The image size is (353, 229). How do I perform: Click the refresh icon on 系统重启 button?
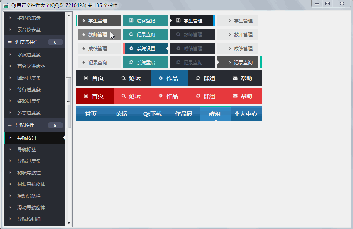(x=131, y=63)
